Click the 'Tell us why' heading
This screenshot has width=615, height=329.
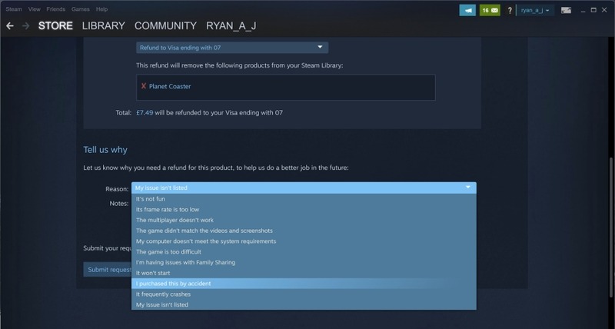105,149
